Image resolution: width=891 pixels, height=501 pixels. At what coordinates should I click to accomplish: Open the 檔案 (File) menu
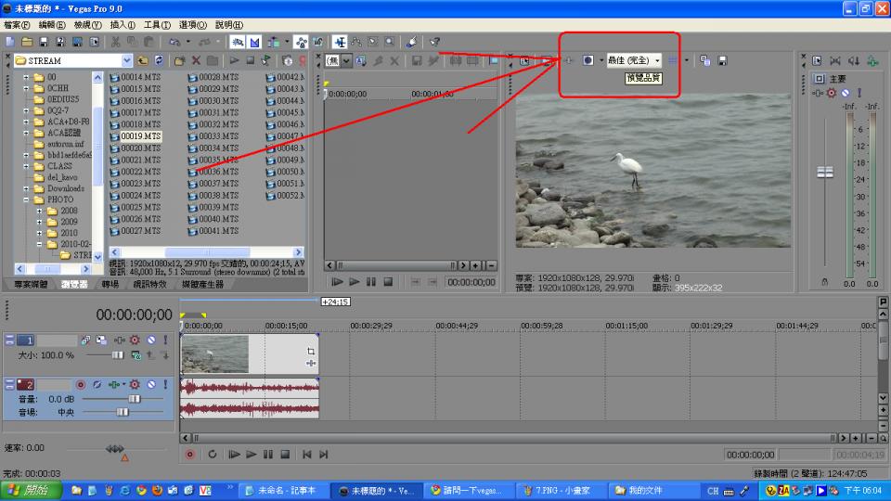click(x=17, y=24)
